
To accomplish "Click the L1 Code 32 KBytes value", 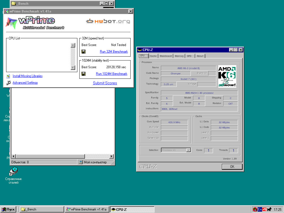I will [224, 128].
